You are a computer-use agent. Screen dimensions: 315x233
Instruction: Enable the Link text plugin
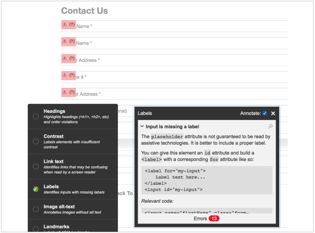coord(36,167)
